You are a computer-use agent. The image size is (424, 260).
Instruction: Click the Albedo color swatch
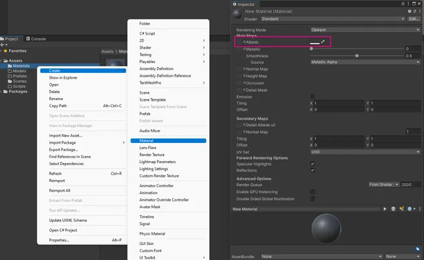click(x=315, y=42)
